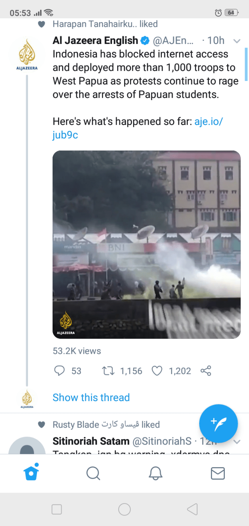Play the West Papua protest video
249x526 pixels.
pyautogui.click(x=146, y=245)
